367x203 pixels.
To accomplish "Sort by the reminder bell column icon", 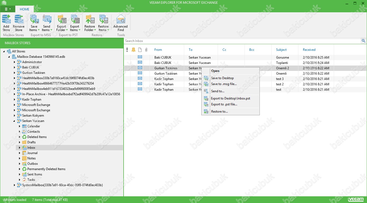I will click(x=134, y=50).
